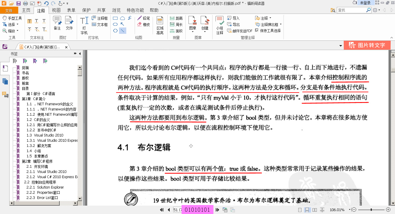
Task: Add a Note (备注) comment
Action: coord(57,23)
